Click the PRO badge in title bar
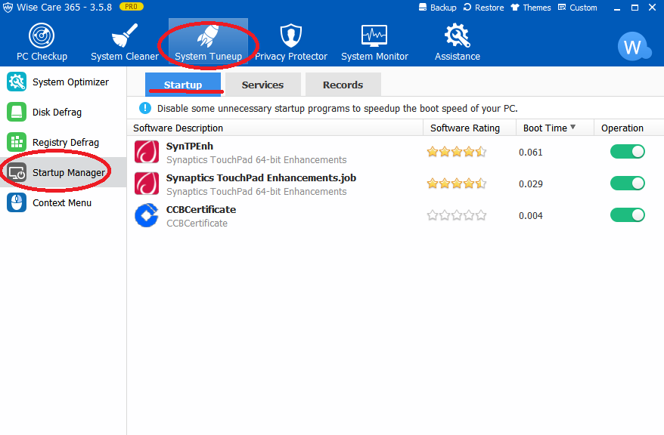The image size is (664, 435). [132, 7]
